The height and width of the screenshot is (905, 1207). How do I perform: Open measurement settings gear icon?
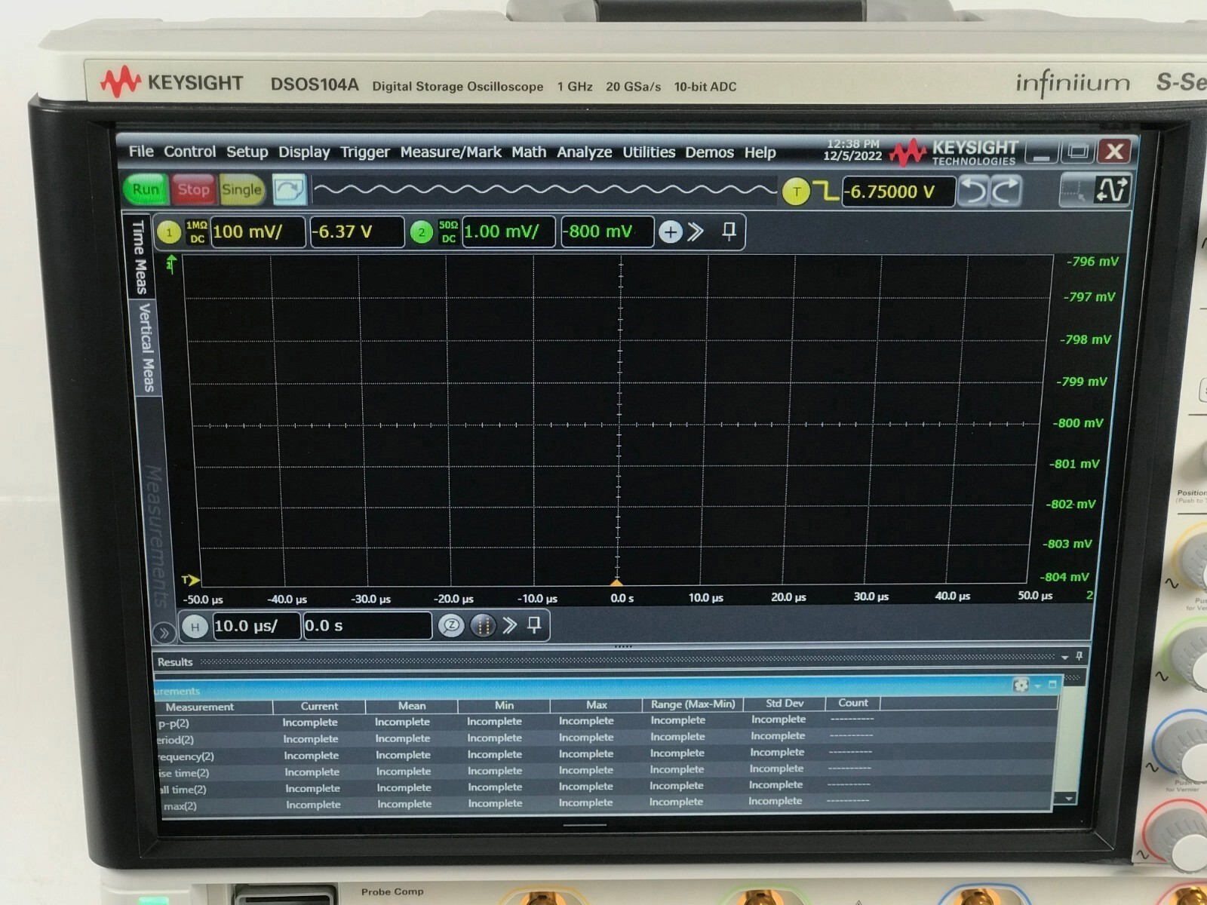(x=1021, y=685)
